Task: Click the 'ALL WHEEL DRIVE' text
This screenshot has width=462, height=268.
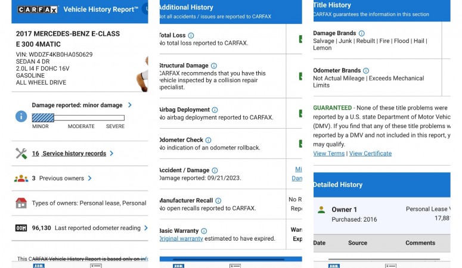Action: pyautogui.click(x=41, y=83)
